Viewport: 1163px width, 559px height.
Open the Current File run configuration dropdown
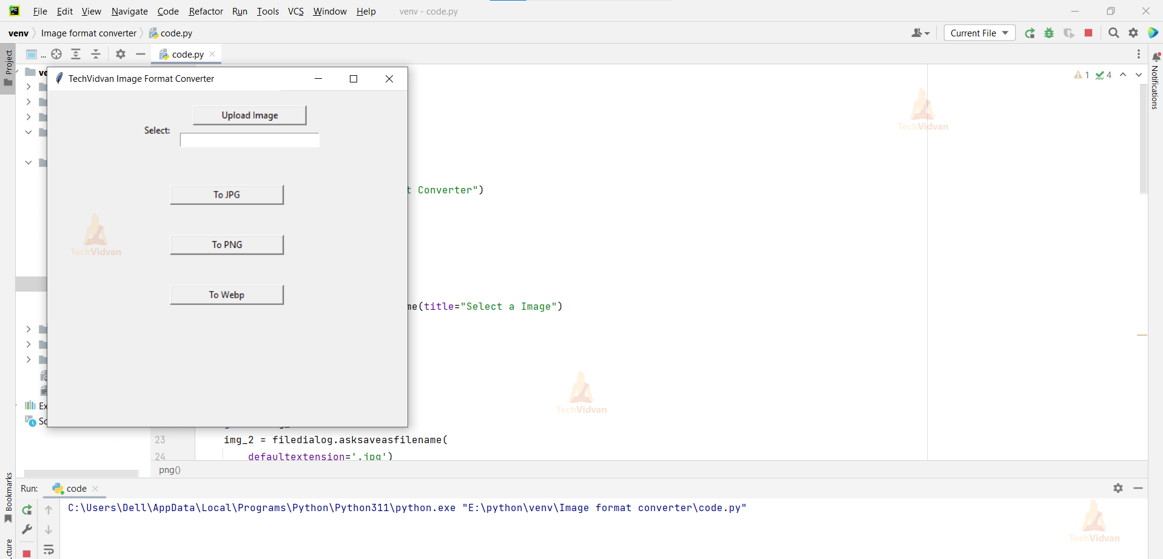(979, 33)
